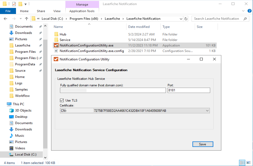The image size is (253, 166).
Task: Close the Notification Configuration Utility dialog
Action: pos(214,59)
